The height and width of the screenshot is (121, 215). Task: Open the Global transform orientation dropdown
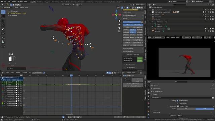(x=67, y=5)
